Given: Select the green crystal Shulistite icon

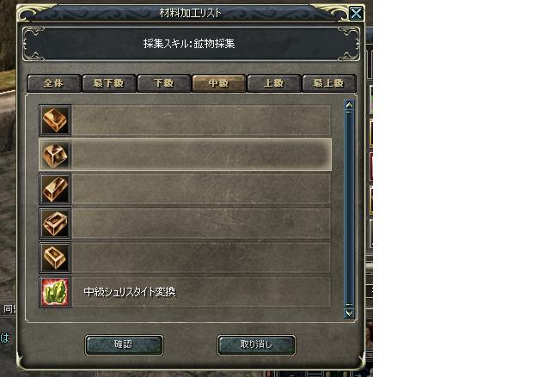Looking at the screenshot, I should pyautogui.click(x=55, y=292).
